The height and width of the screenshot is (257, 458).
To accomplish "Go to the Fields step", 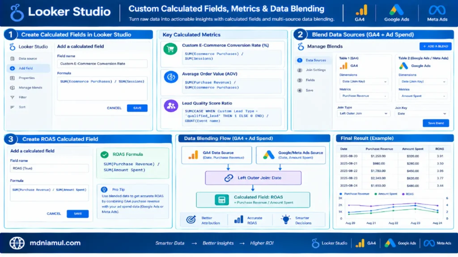I will coord(306,80).
